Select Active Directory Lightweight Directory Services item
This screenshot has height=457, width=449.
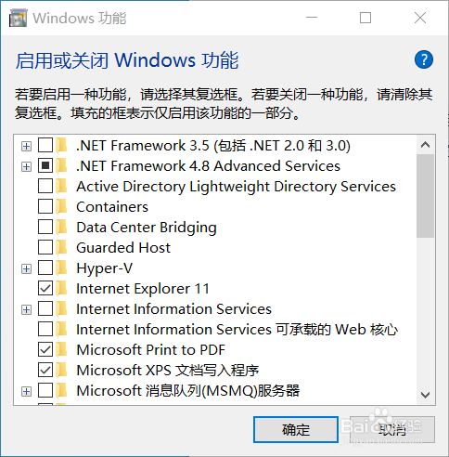pos(236,187)
